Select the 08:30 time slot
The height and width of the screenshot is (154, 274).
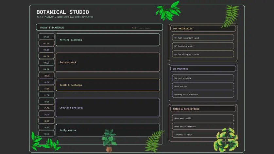[46, 56]
